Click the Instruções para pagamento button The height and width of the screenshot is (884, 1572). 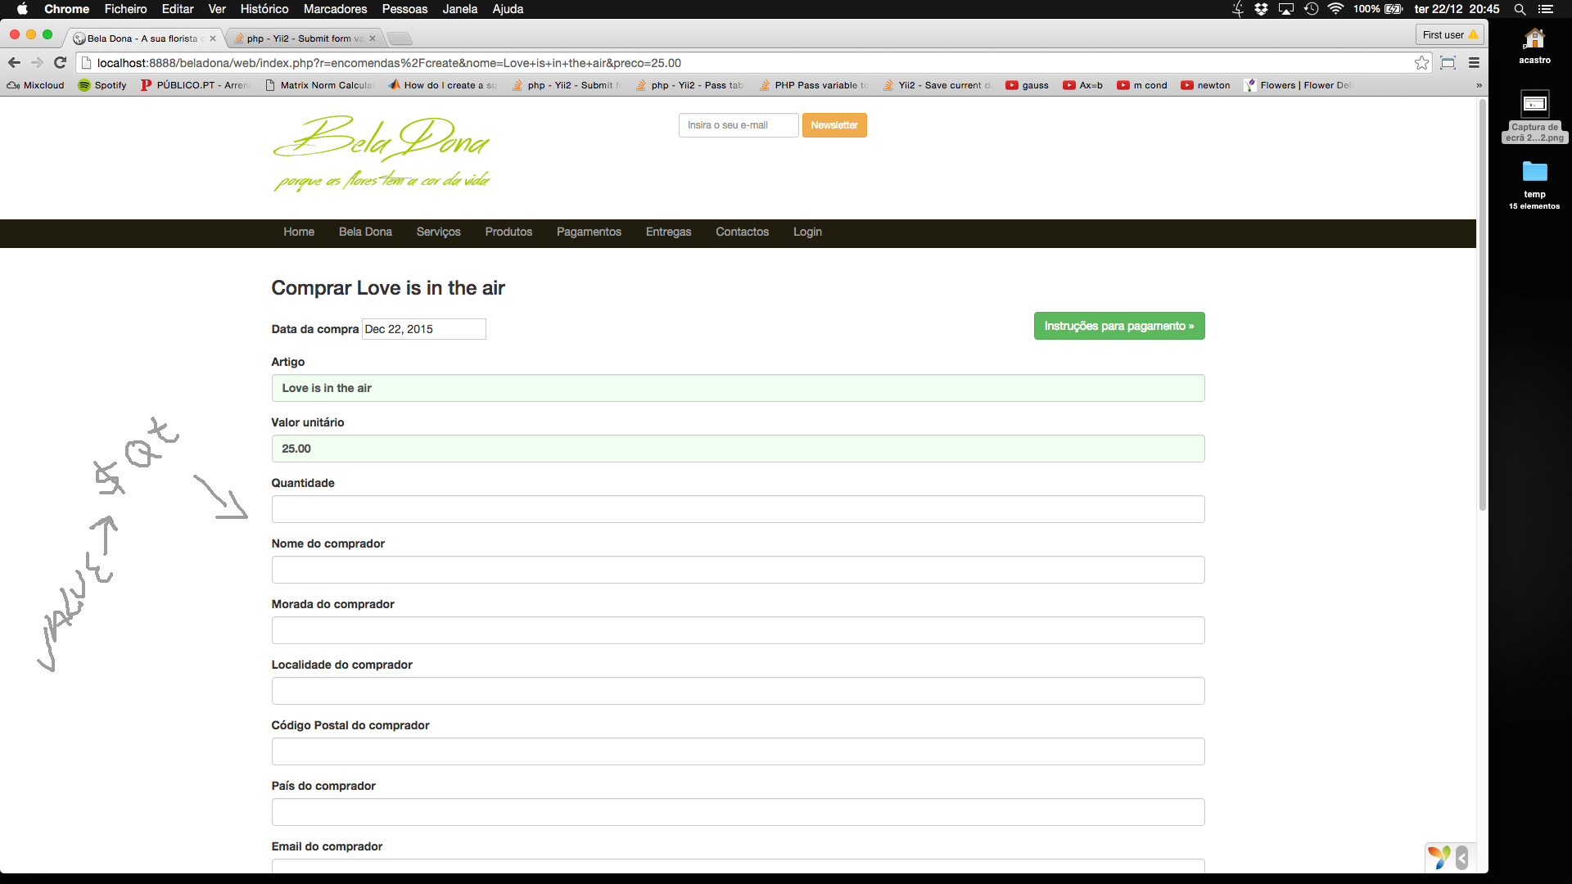pos(1119,325)
